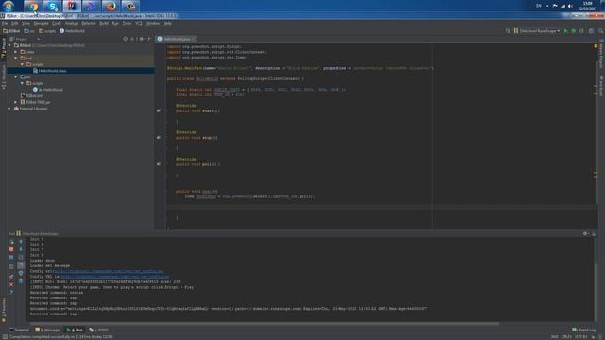Open the Refactor menu
Screen dimensions: 605x340
(89, 23)
